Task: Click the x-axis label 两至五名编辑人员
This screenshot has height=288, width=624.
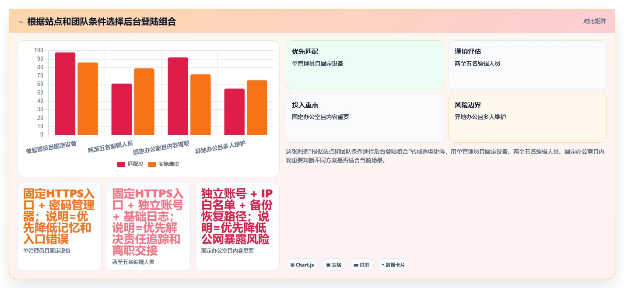Action: point(110,147)
